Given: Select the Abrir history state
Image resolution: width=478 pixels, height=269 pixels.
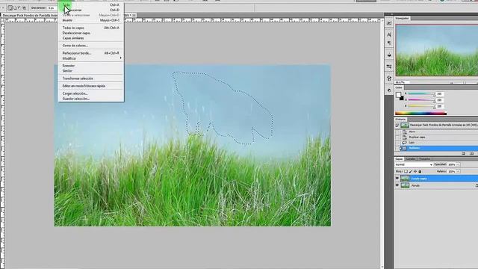Looking at the screenshot, I should click(439, 132).
